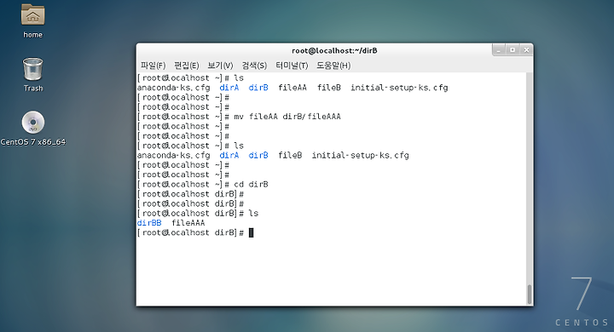Open the 편집(E) menu
The width and height of the screenshot is (614, 332).
tap(187, 66)
